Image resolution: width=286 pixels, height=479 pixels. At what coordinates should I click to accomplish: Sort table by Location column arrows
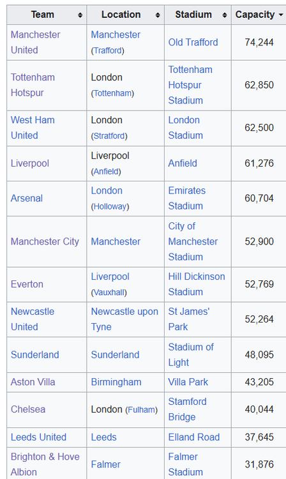(158, 15)
